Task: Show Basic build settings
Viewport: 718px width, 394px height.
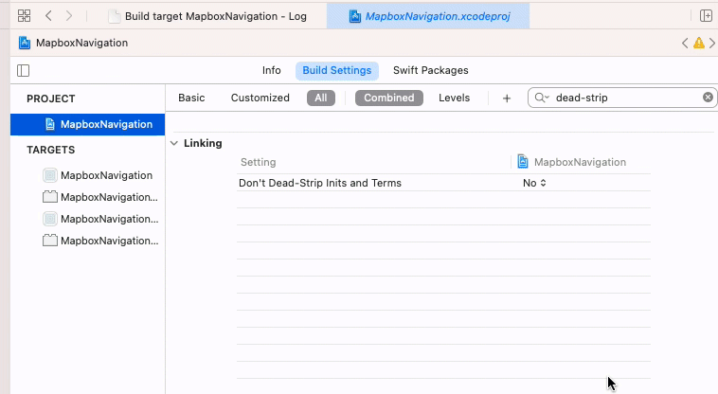Action: click(x=191, y=98)
